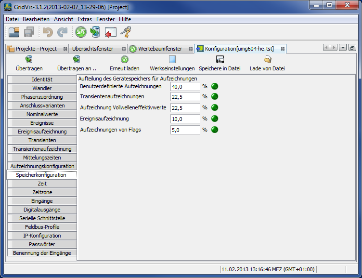Select the Speicherkonfiguration category button

click(42, 175)
